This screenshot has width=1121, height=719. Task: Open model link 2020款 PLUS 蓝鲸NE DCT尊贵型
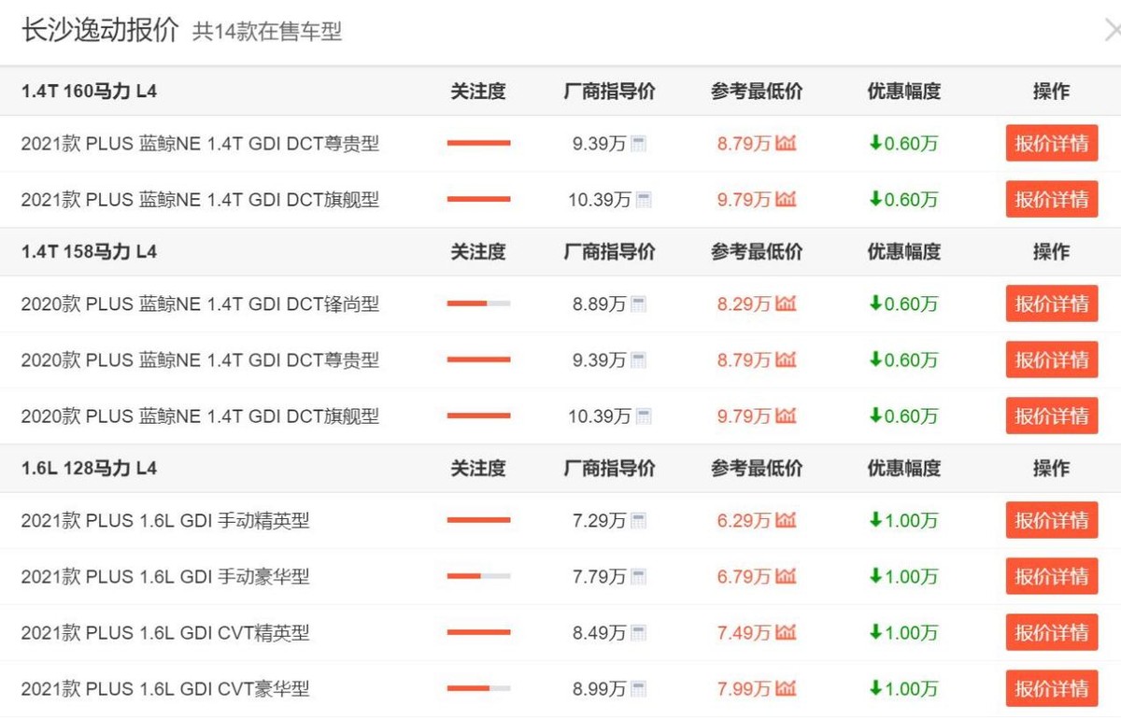(201, 359)
